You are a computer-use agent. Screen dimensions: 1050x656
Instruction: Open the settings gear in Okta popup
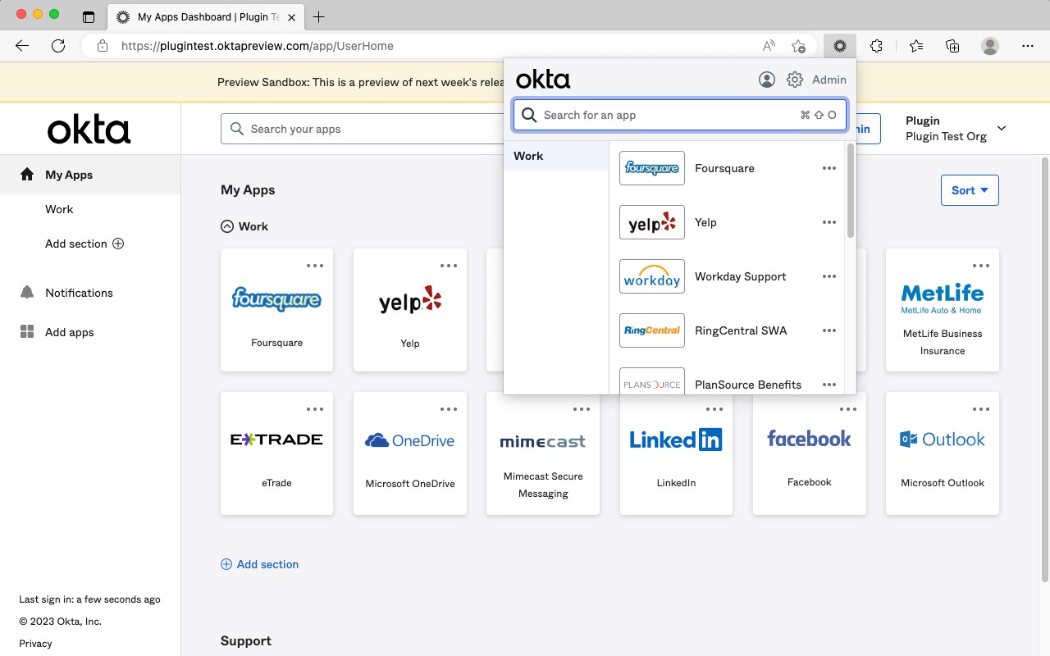pos(794,80)
